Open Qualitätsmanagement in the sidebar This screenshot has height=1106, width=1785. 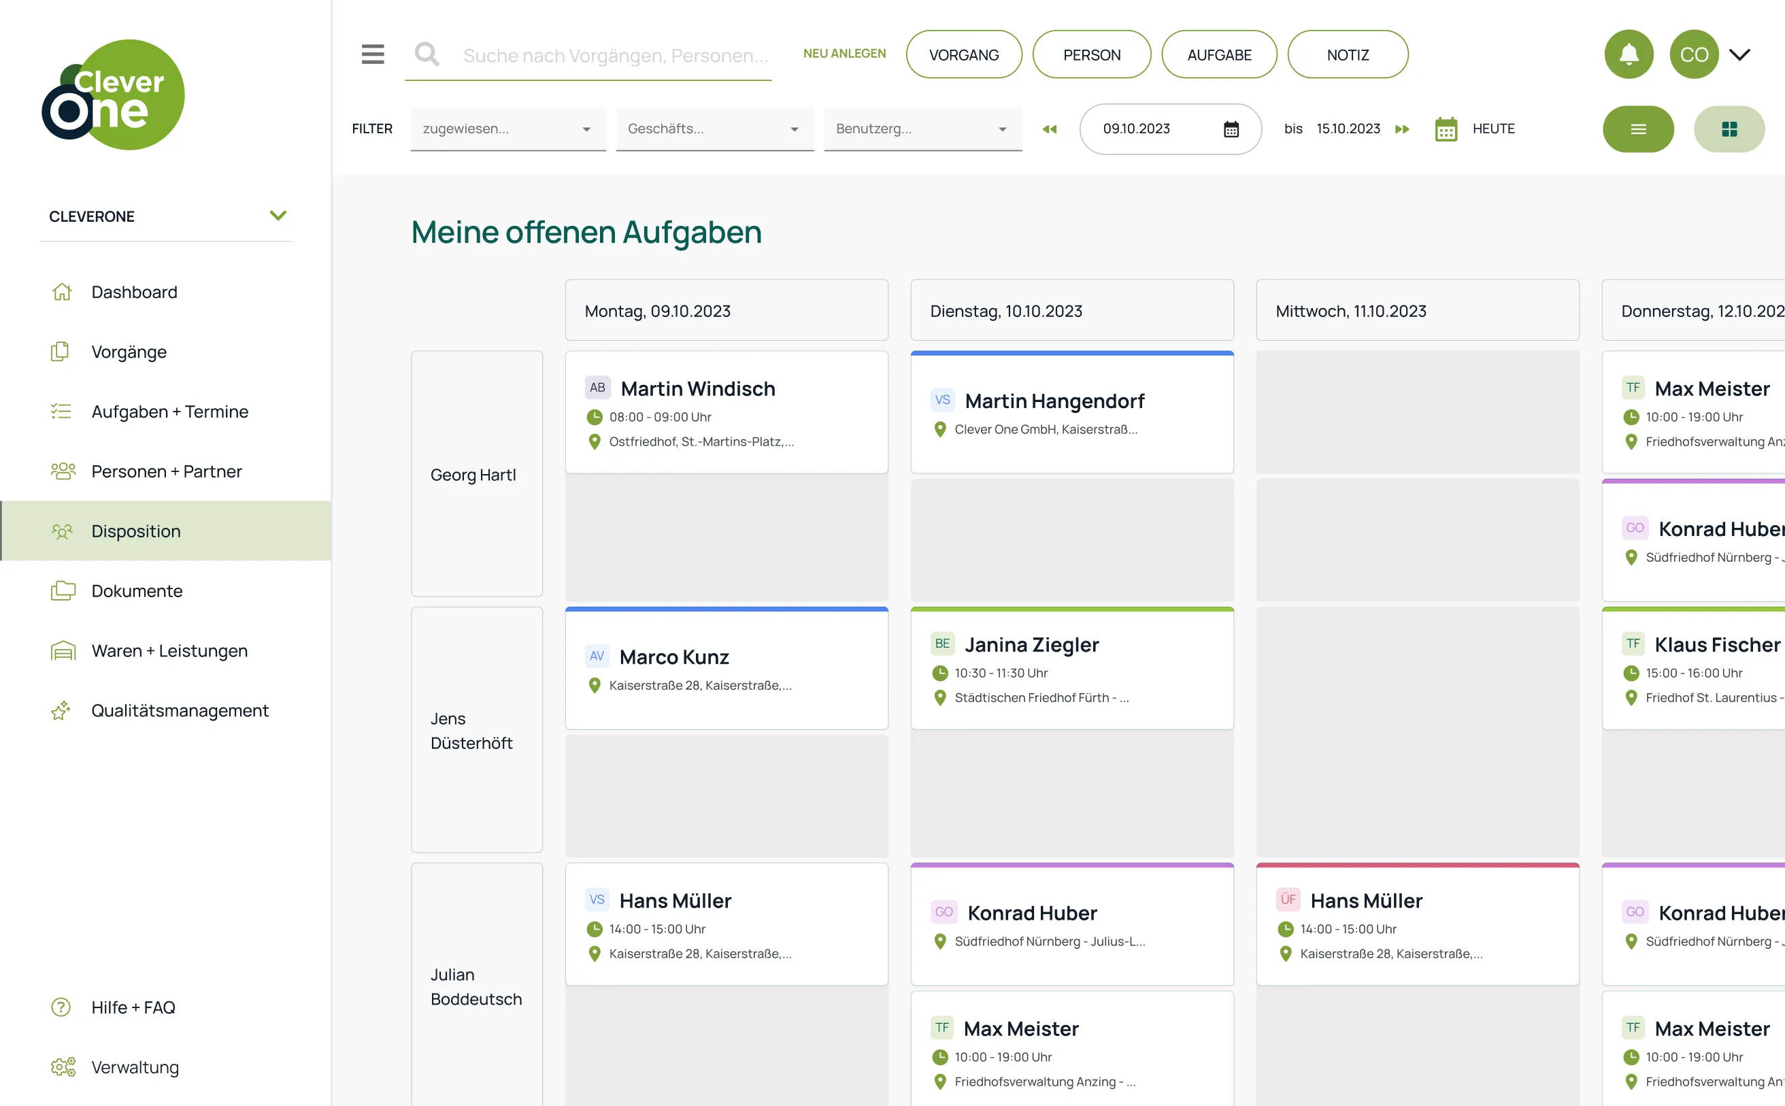(x=180, y=710)
